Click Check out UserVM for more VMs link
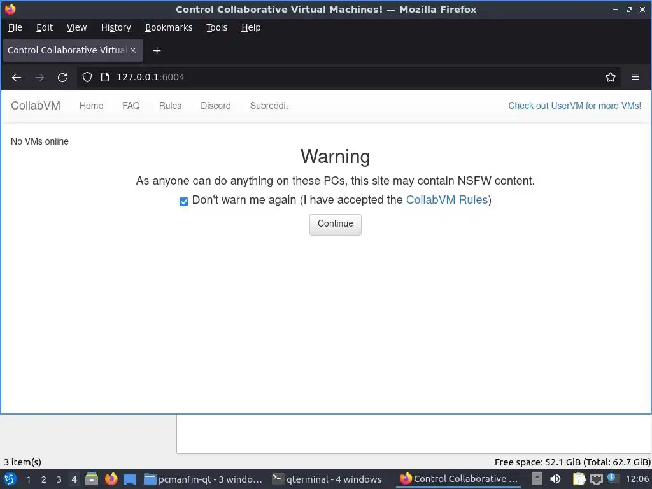The height and width of the screenshot is (489, 652). tap(575, 106)
